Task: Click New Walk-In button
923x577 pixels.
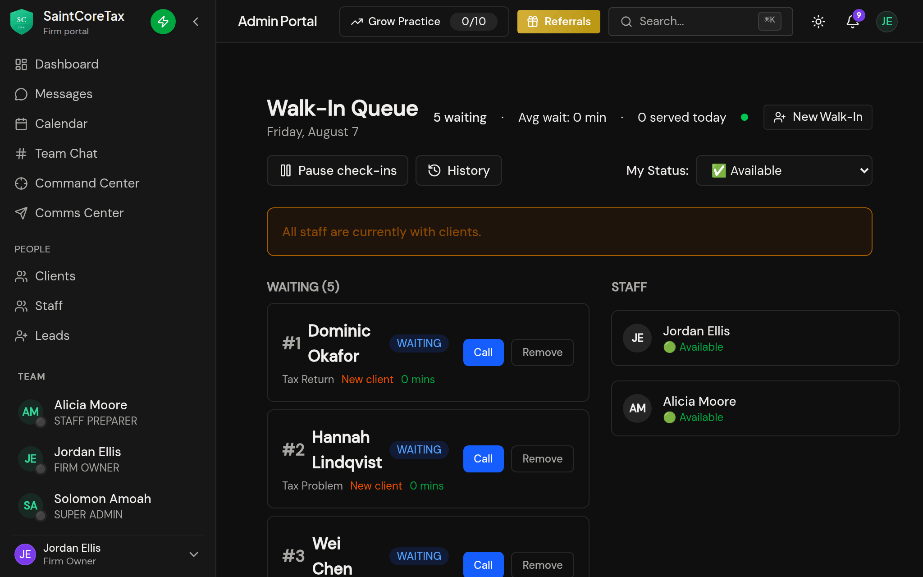Action: click(818, 117)
